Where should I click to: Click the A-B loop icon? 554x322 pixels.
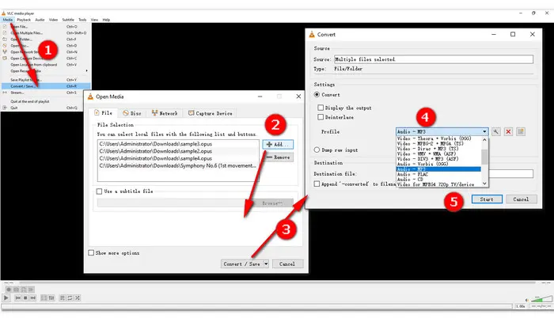(24, 290)
